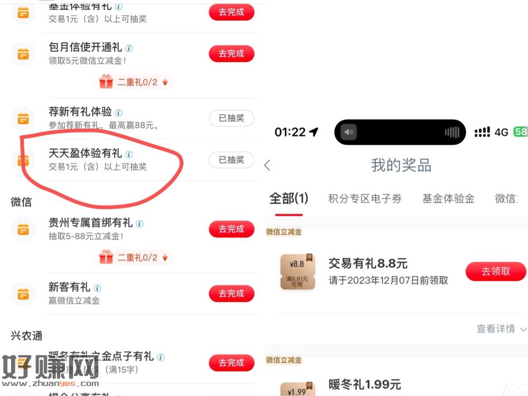Tap 去完成 for 新客有礼
The height and width of the screenshot is (396, 528).
[231, 294]
